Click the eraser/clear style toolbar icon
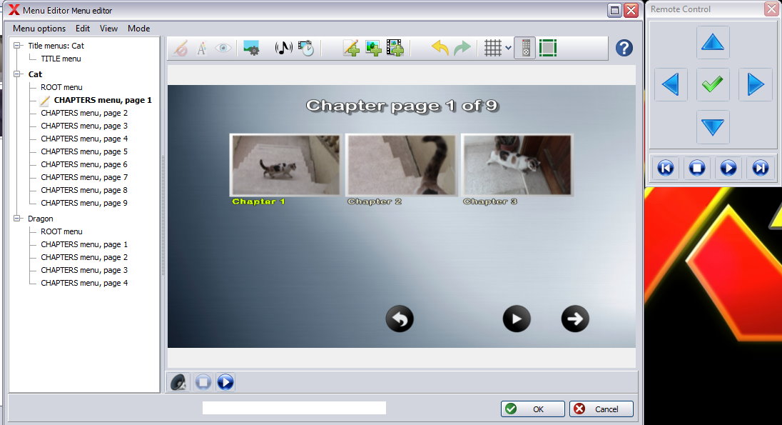This screenshot has width=782, height=425. point(181,49)
